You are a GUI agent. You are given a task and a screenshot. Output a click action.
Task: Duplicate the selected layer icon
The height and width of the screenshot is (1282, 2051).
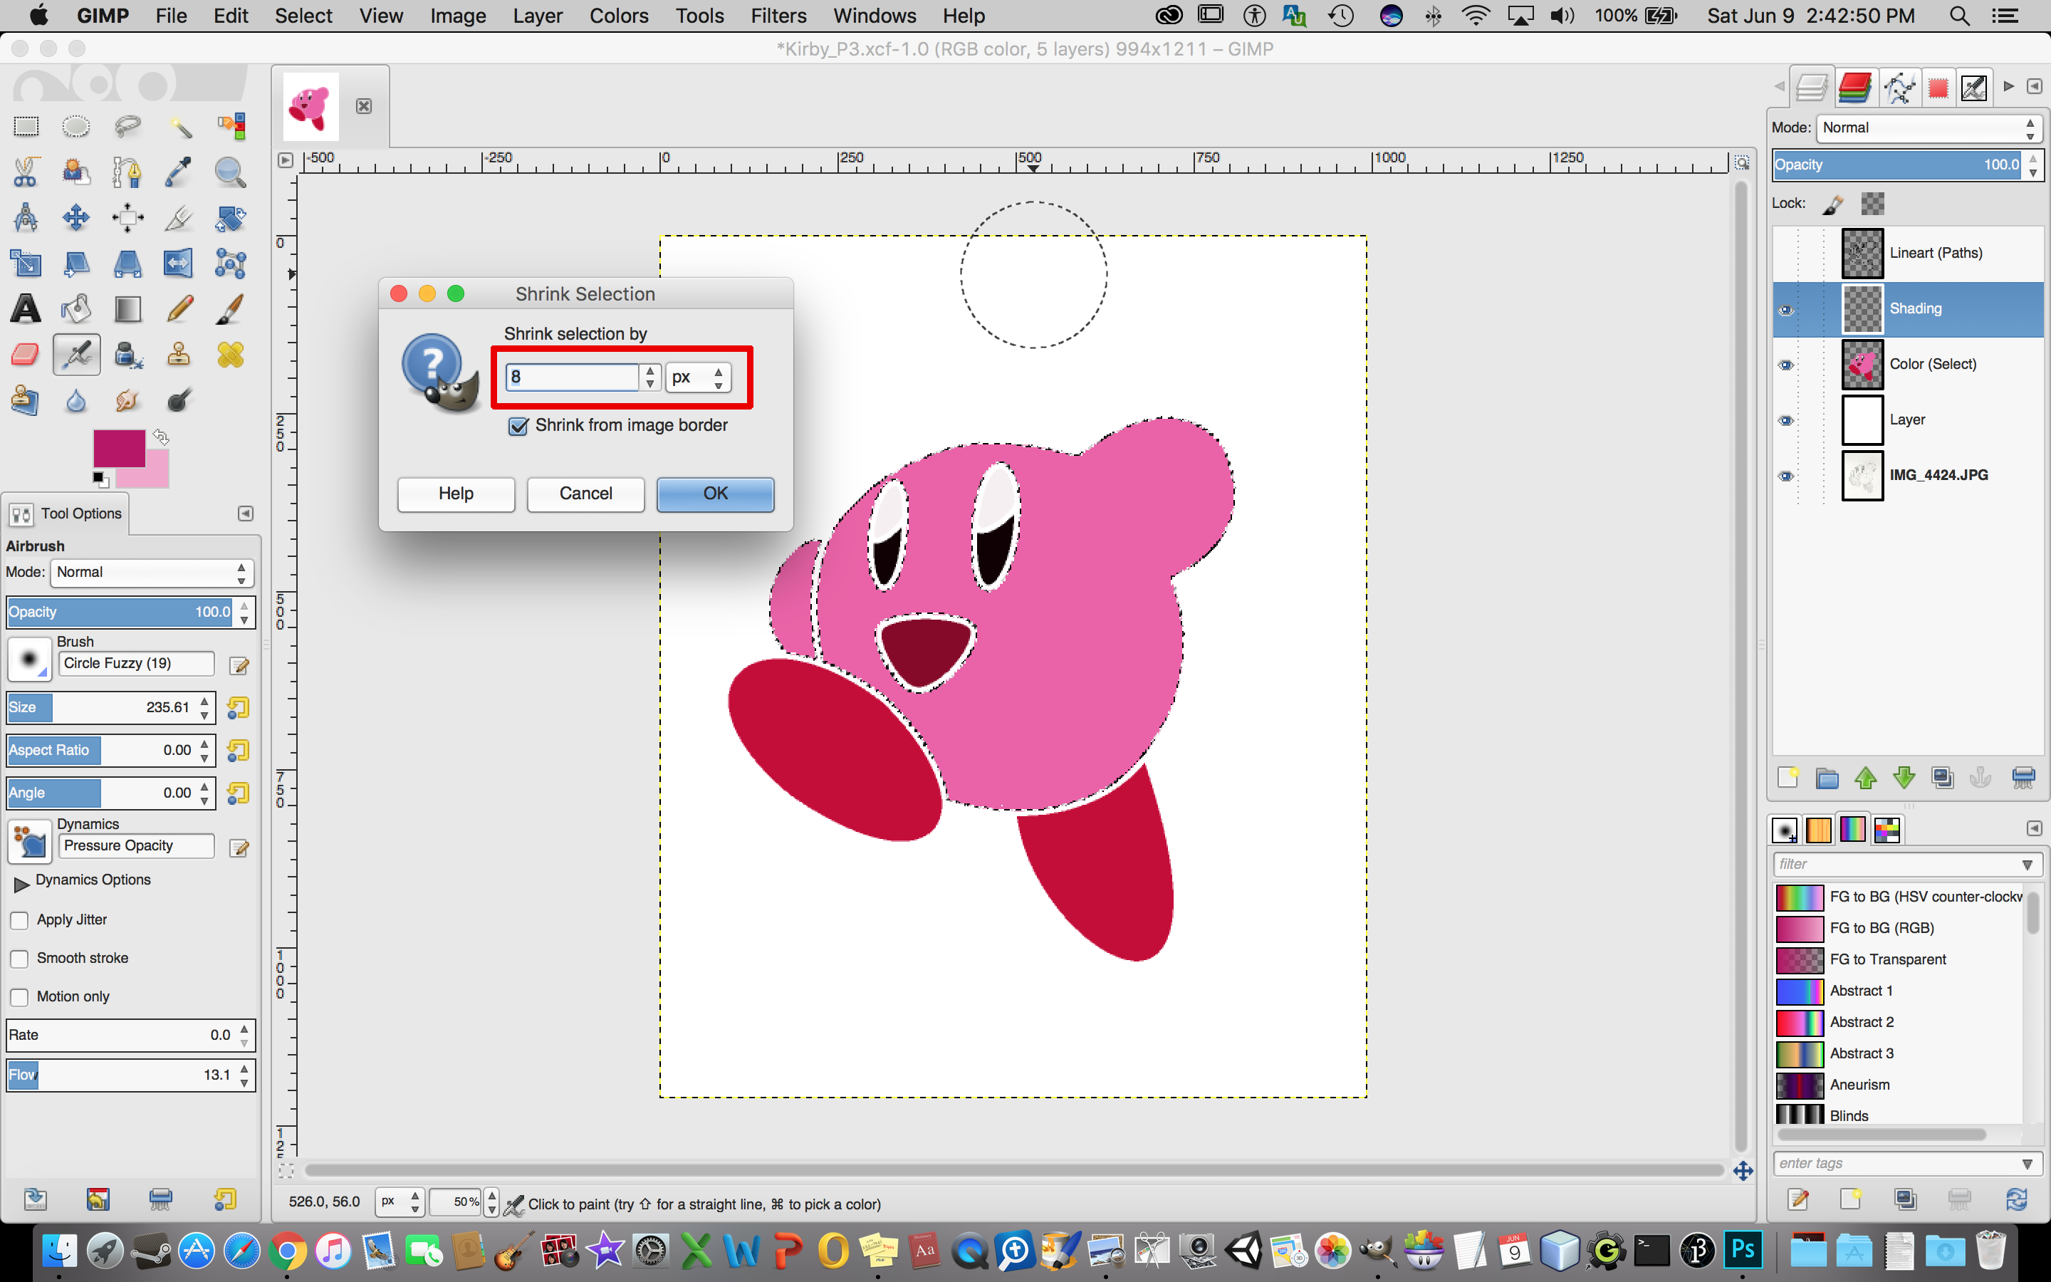click(1943, 778)
